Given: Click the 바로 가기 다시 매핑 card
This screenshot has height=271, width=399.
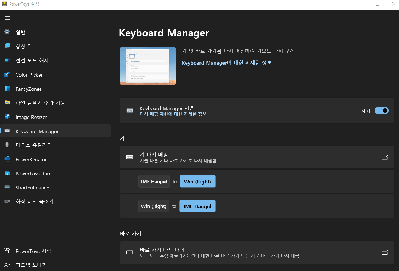Looking at the screenshot, I should 257,253.
